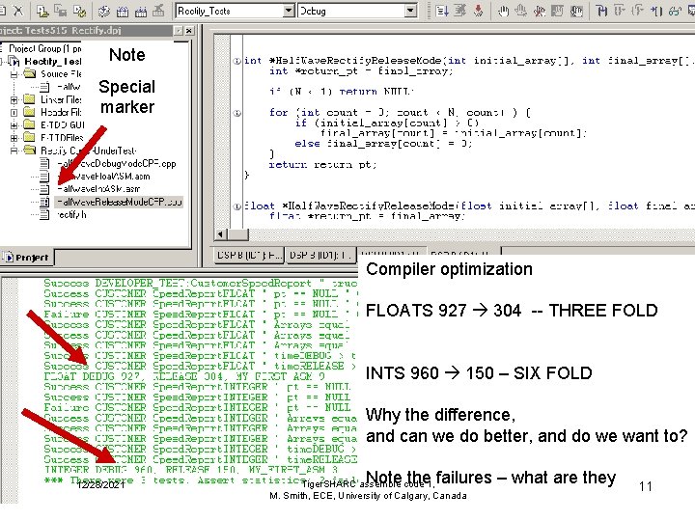Click margin marker beside int HalfWaveRectifyReleaseMode line
Screen dimensions: 695x521
(237, 61)
